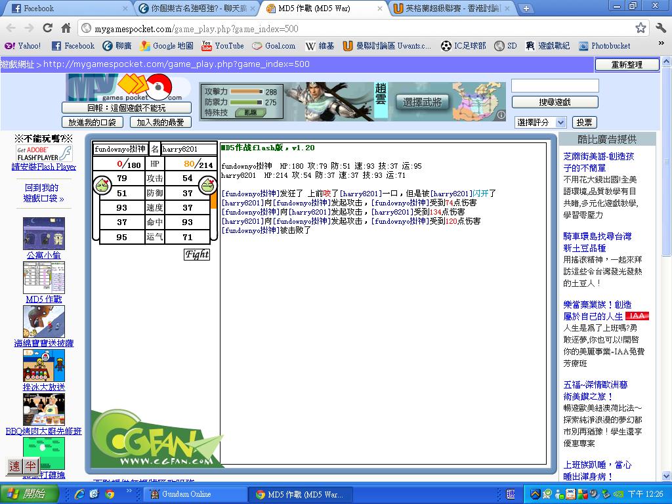Open the Chrome wrench settings menu
The image size is (672, 504).
(660, 28)
